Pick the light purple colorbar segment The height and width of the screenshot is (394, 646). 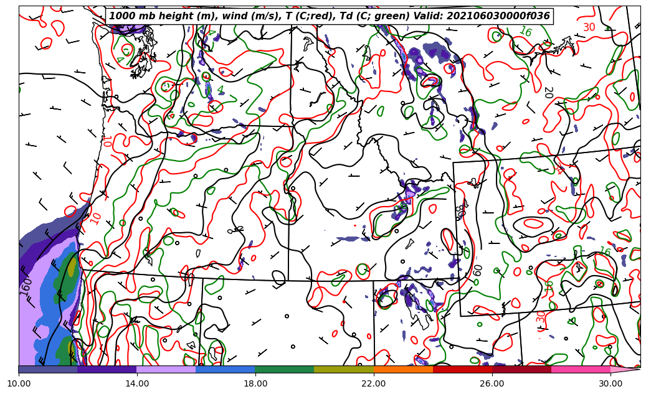pos(166,369)
